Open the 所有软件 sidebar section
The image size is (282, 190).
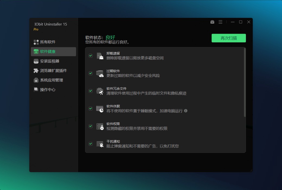pos(53,42)
